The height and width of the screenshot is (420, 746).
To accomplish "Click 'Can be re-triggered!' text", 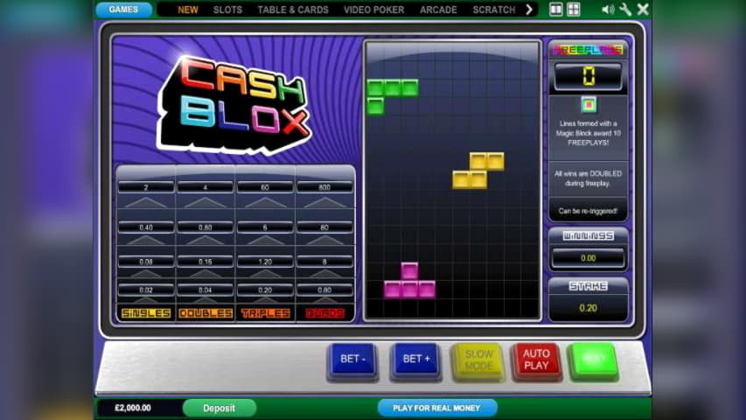I will (589, 211).
